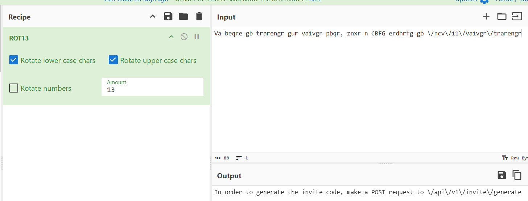This screenshot has height=201, width=528.
Task: Collapse the recipe list with the chevron
Action: (x=153, y=16)
